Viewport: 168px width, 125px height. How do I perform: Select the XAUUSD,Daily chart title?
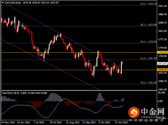pos(13,3)
